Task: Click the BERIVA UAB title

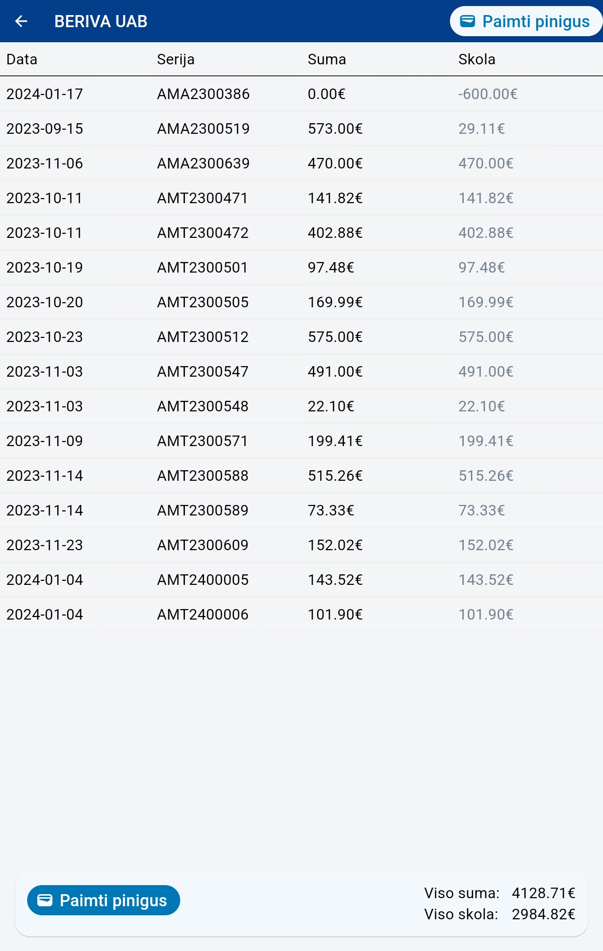Action: [100, 21]
